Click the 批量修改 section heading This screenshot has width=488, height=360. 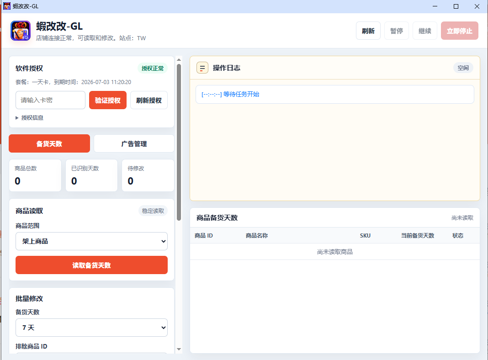(29, 299)
